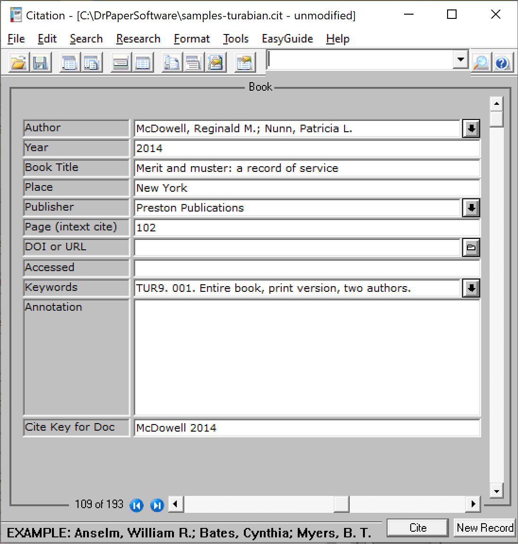Jump to the first record
This screenshot has height=544, width=518.
click(x=136, y=505)
